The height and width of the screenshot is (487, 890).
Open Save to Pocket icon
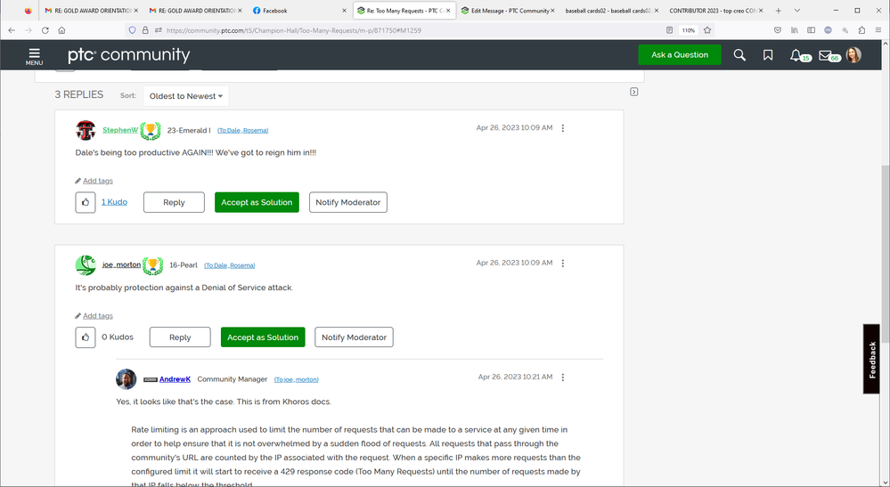pos(778,30)
